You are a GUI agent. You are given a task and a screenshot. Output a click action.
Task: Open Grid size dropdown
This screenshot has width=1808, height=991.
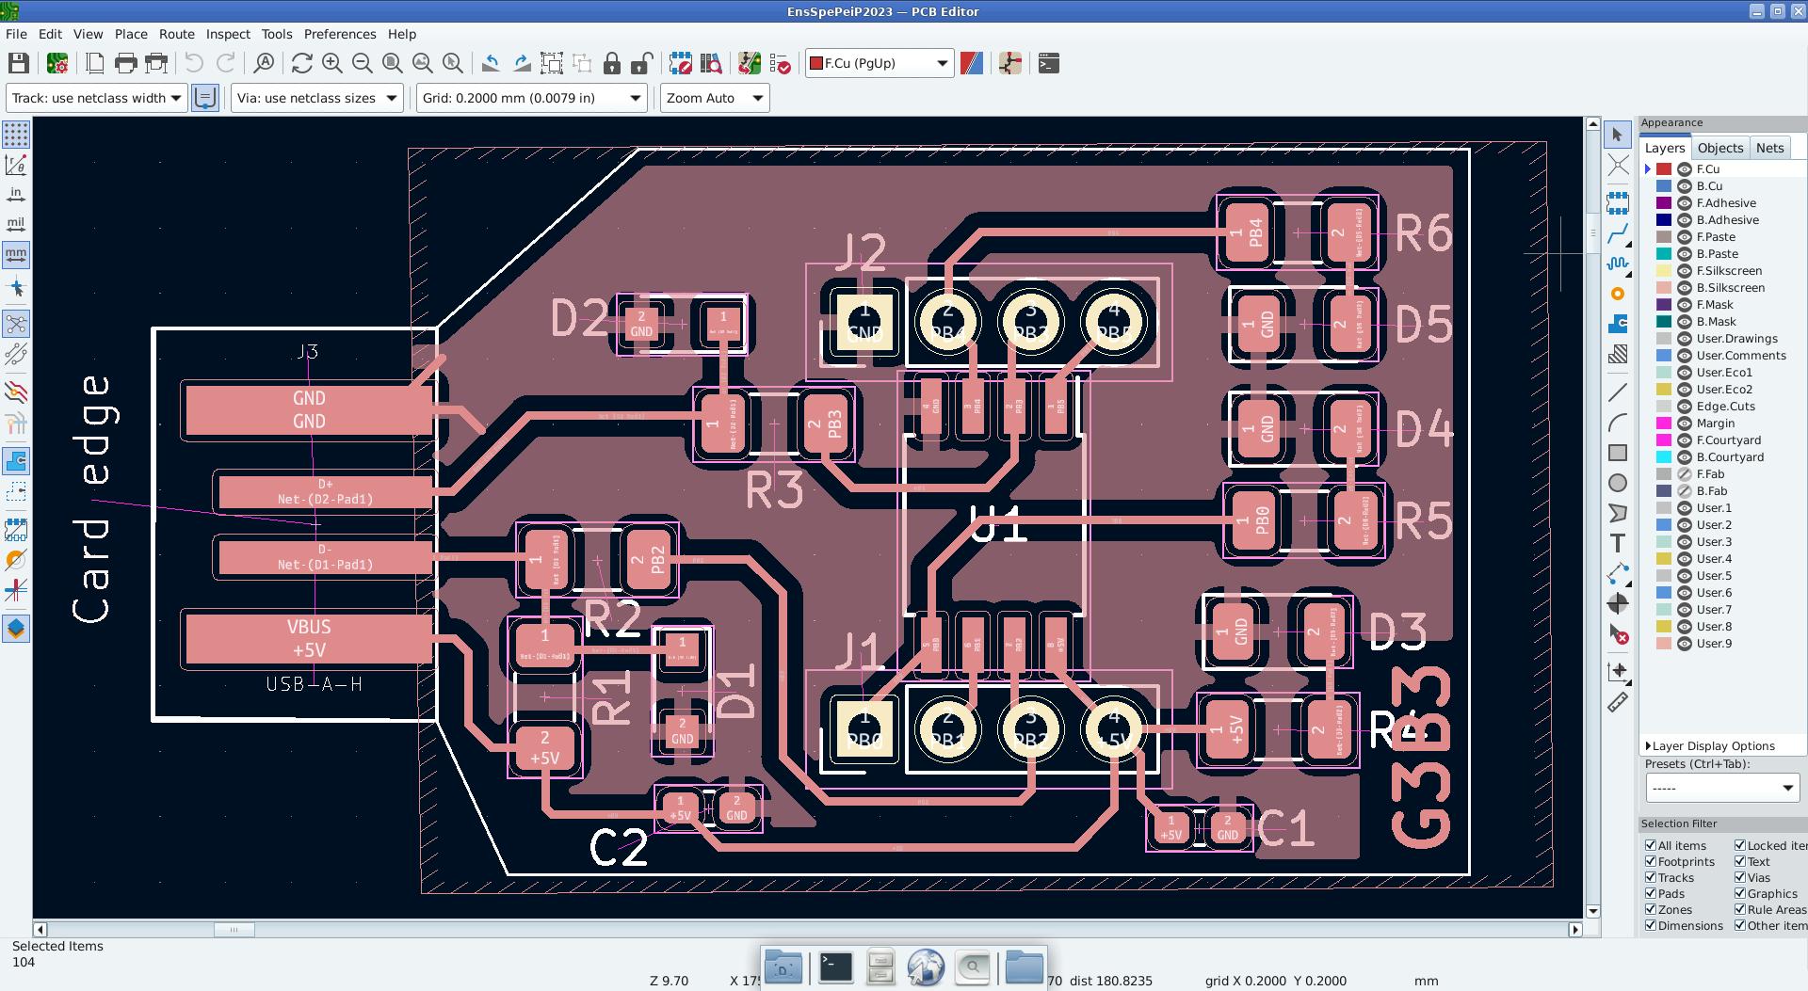532,98
